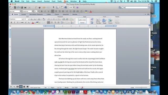Toggle Italic in ribbon Font group
This screenshot has height=95, width=168.
[x=14, y=22]
